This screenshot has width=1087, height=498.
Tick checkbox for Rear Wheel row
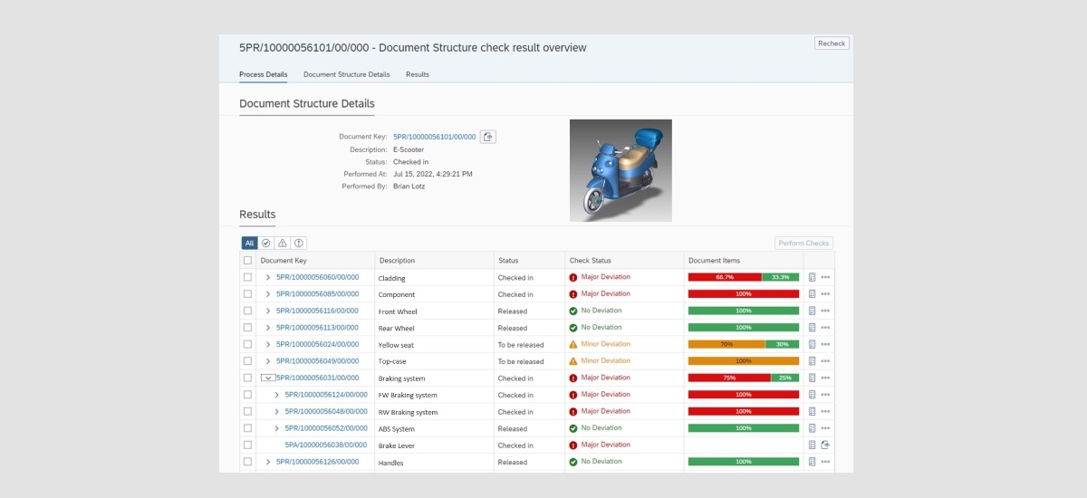(x=248, y=328)
